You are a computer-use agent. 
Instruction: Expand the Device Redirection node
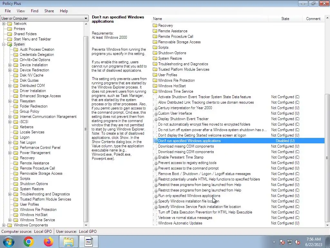tap(10, 70)
